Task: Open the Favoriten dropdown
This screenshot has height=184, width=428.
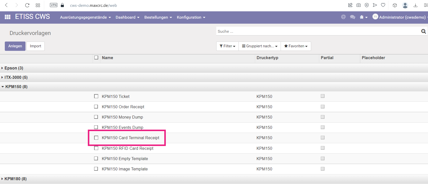Action: [x=296, y=46]
